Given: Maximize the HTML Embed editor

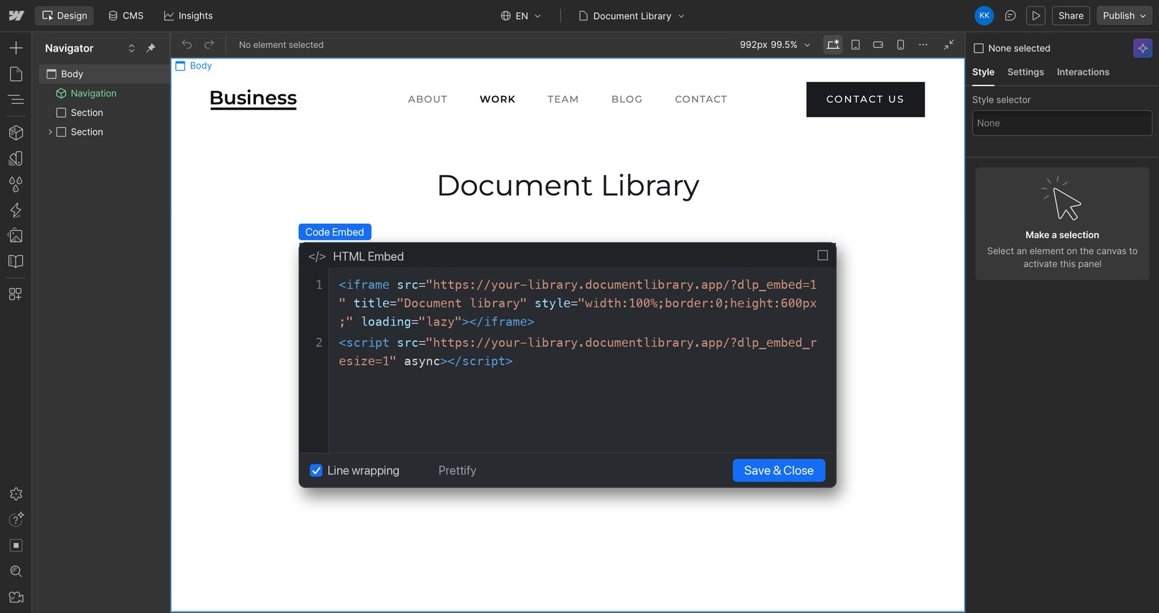Looking at the screenshot, I should pos(823,256).
